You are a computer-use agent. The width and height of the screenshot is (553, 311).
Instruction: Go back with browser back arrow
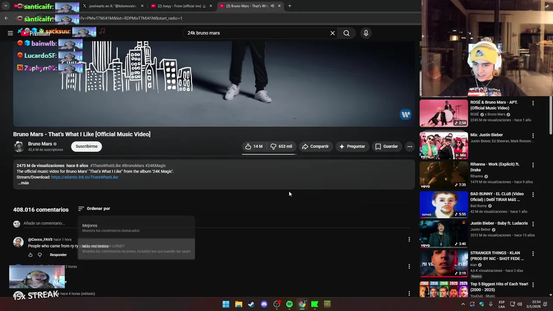(6, 18)
